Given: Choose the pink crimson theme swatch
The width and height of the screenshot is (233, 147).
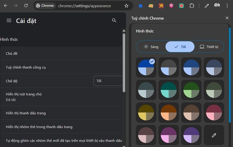Looking at the screenshot, I should [214, 112].
